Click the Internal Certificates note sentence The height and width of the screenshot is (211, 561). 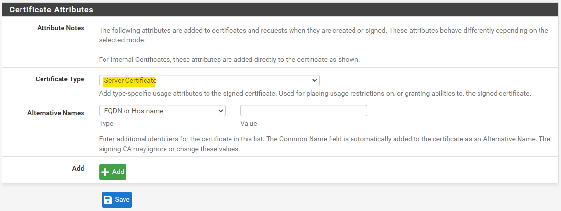pyautogui.click(x=229, y=60)
